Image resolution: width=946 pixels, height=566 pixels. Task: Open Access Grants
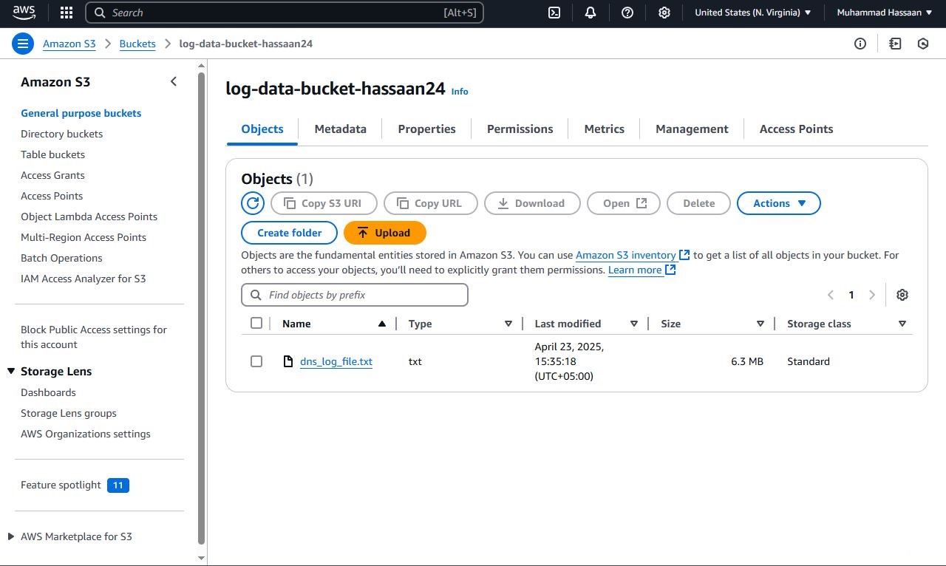click(x=53, y=175)
